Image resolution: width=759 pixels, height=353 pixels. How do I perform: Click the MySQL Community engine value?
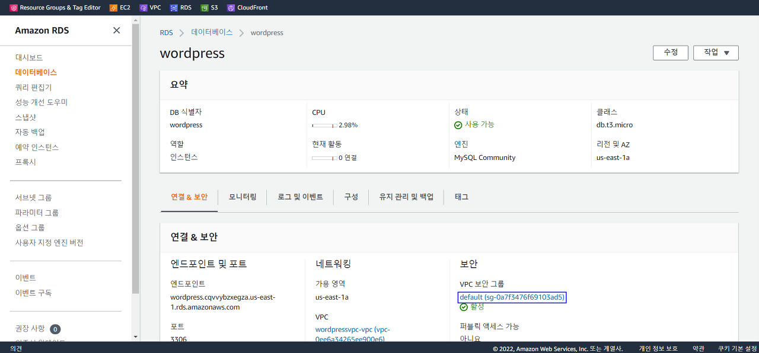coord(484,158)
